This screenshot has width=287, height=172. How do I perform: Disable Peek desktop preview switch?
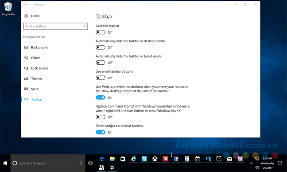coord(101,97)
